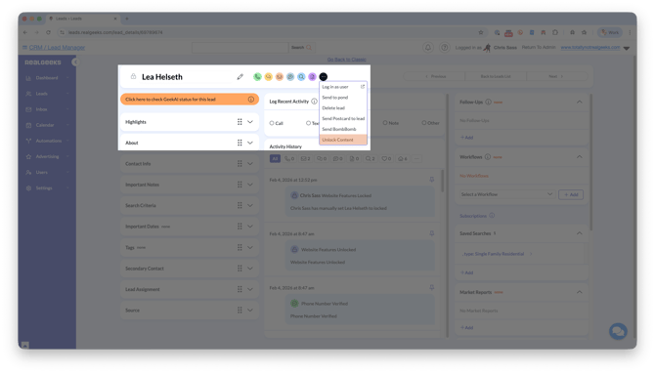Click the Add workflow button
Viewport: 655px width, 373px height.
pyautogui.click(x=571, y=194)
